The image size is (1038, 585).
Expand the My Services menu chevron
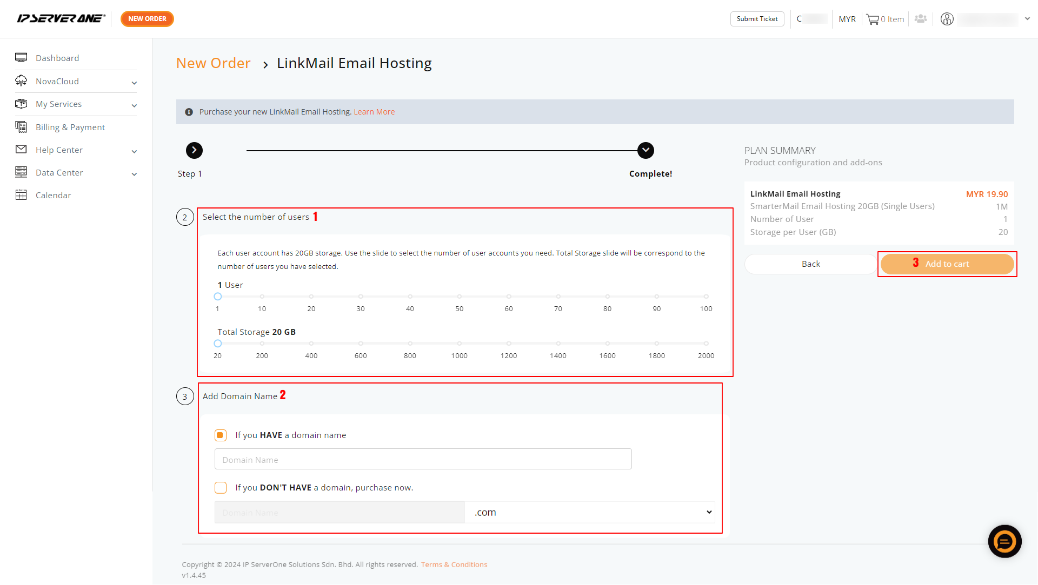click(134, 105)
